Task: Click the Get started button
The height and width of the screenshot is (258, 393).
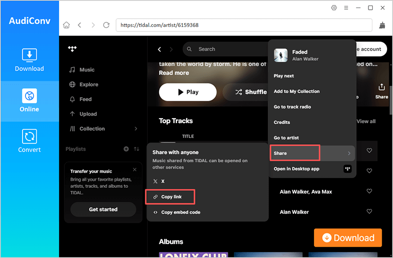Action: [x=103, y=209]
